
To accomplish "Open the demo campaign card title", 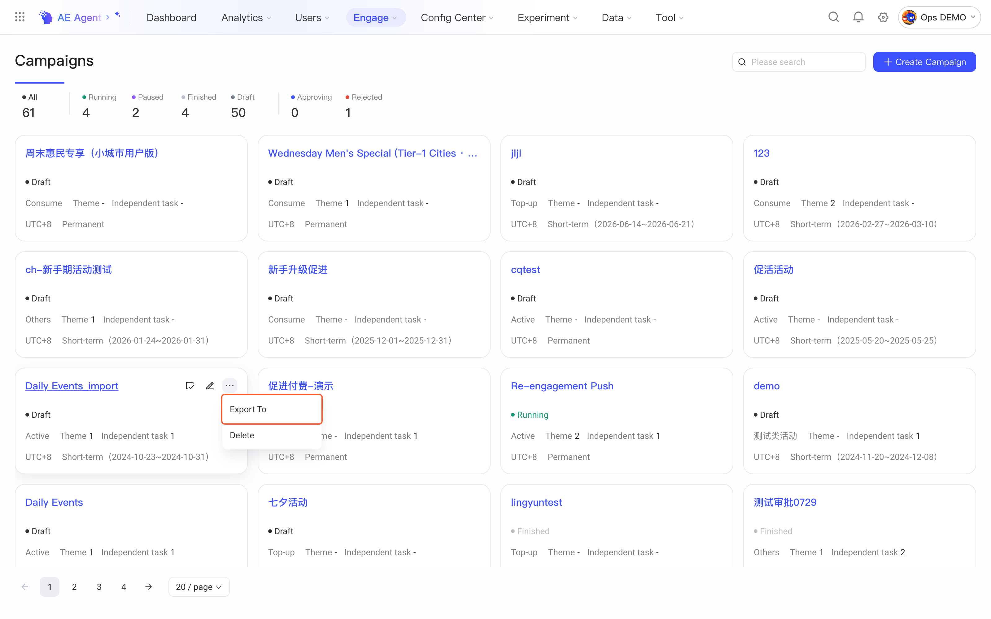I will pyautogui.click(x=766, y=386).
